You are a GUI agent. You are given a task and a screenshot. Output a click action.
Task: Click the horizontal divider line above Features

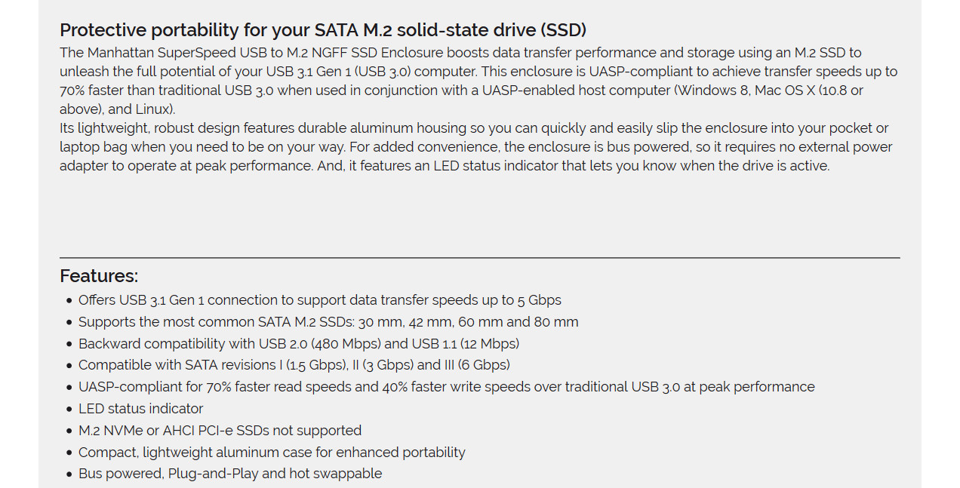point(480,258)
